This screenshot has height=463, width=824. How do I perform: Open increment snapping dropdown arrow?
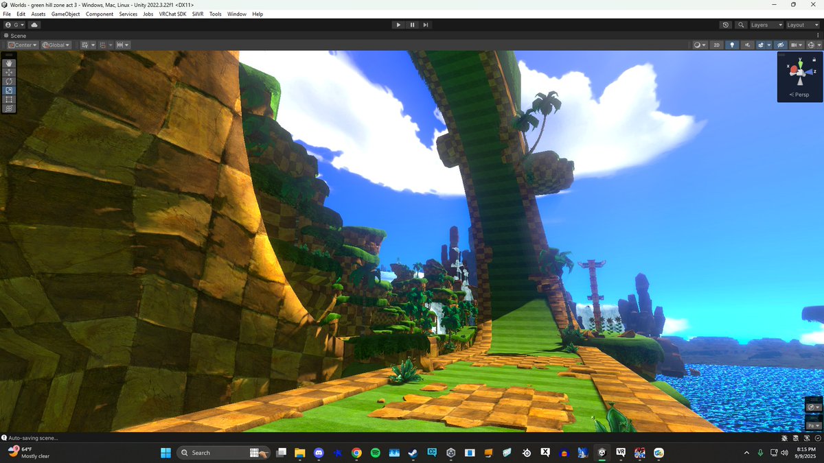[x=126, y=45]
